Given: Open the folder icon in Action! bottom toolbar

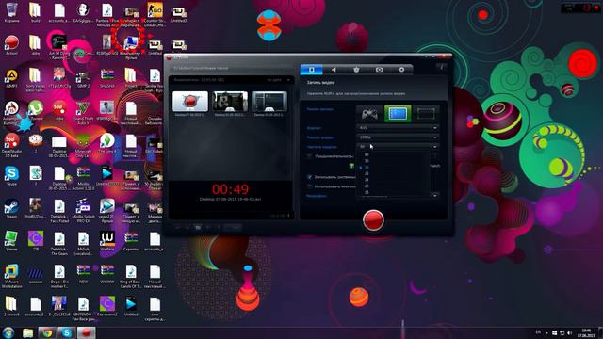Looking at the screenshot, I should (x=198, y=228).
